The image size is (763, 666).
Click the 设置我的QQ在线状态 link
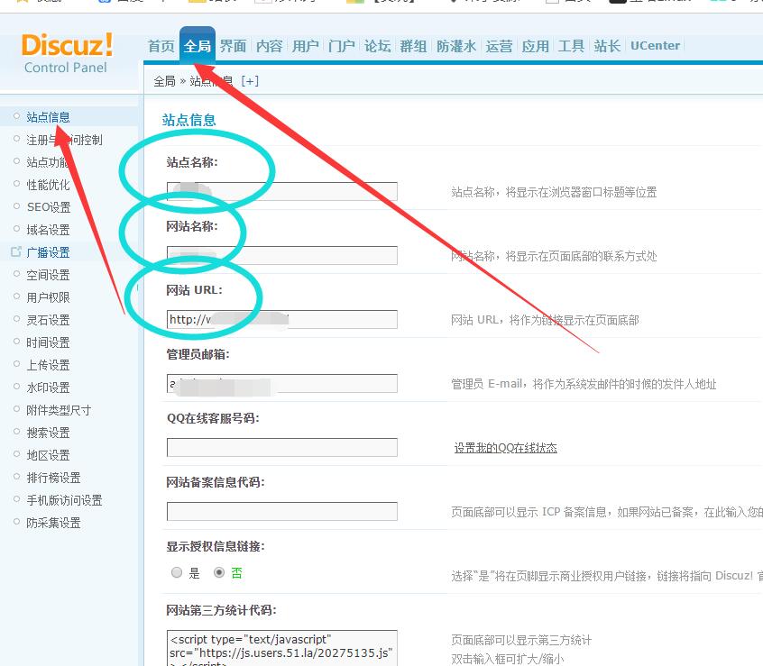505,448
